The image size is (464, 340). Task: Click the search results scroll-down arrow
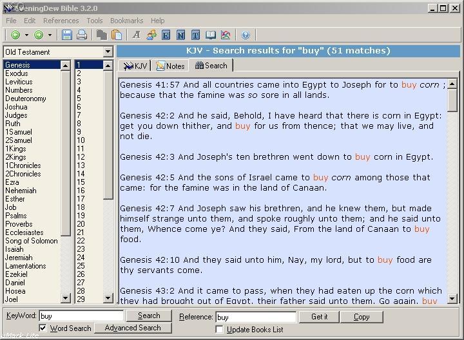click(x=452, y=298)
